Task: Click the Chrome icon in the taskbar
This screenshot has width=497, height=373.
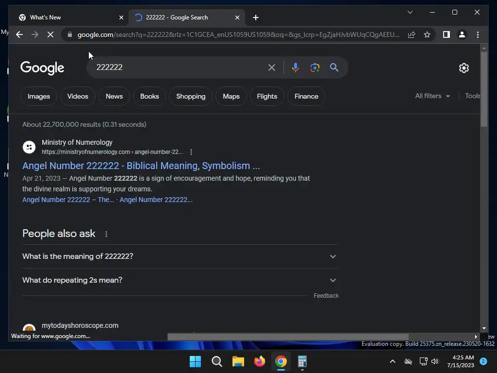Action: click(x=281, y=361)
